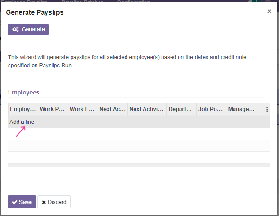This screenshot has height=216, width=279.
Task: Click the Add a line link
Action: pos(22,122)
